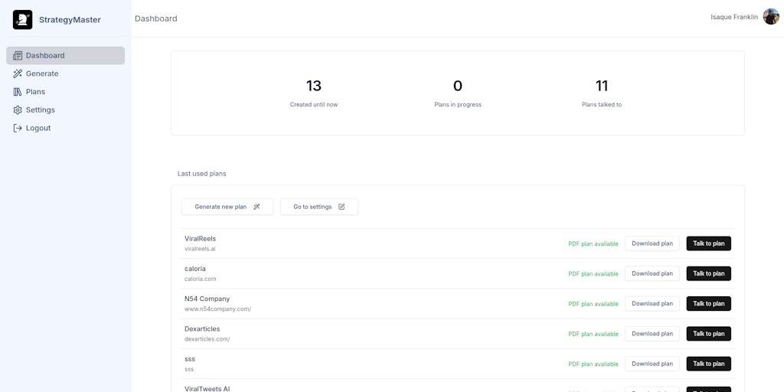Click the 13 Created until now counter
Screen dimensions: 784x392
point(313,93)
